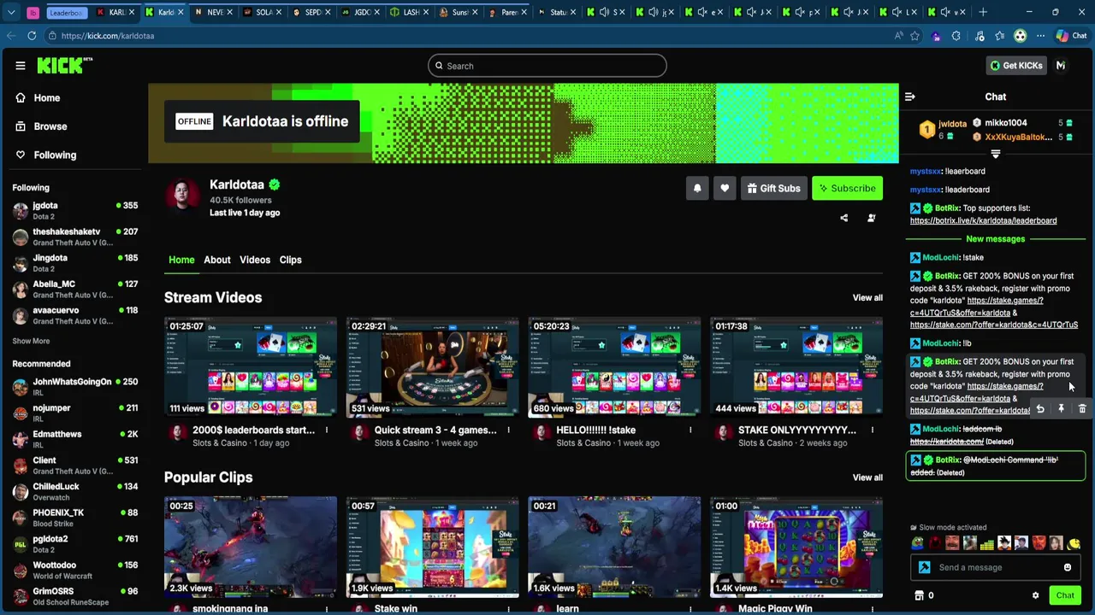Screen dimensions: 1095x615
Task: Click the Read aloud icon in address bar
Action: click(898, 36)
